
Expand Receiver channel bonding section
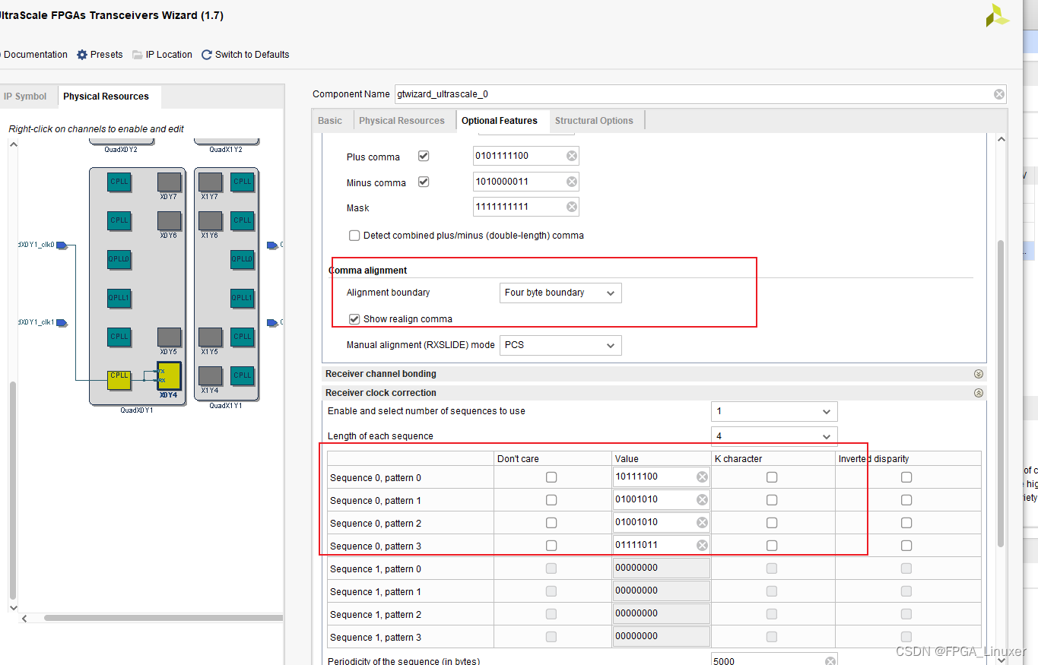tap(979, 374)
